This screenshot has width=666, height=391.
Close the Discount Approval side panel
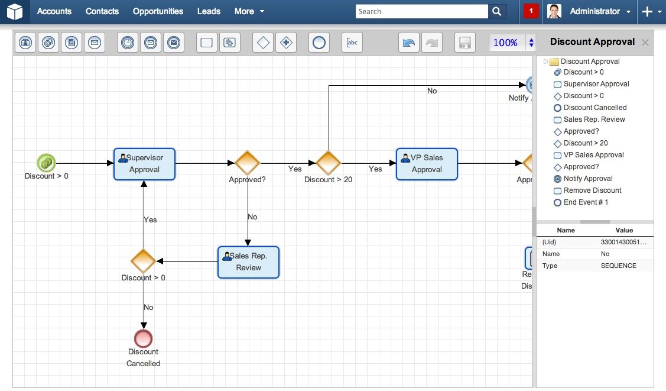click(x=645, y=43)
